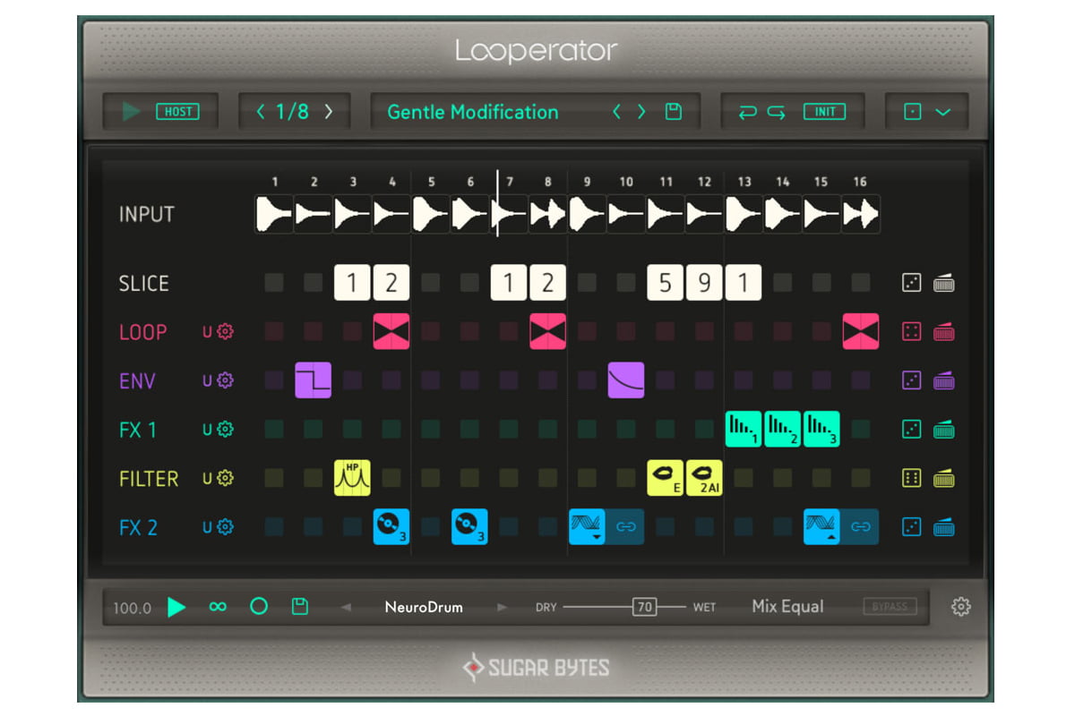Randomize the SLICE row with dice icon
This screenshot has width=1075, height=716.
coord(911,283)
